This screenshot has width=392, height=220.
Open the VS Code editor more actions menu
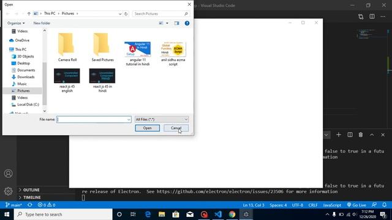coord(383,16)
